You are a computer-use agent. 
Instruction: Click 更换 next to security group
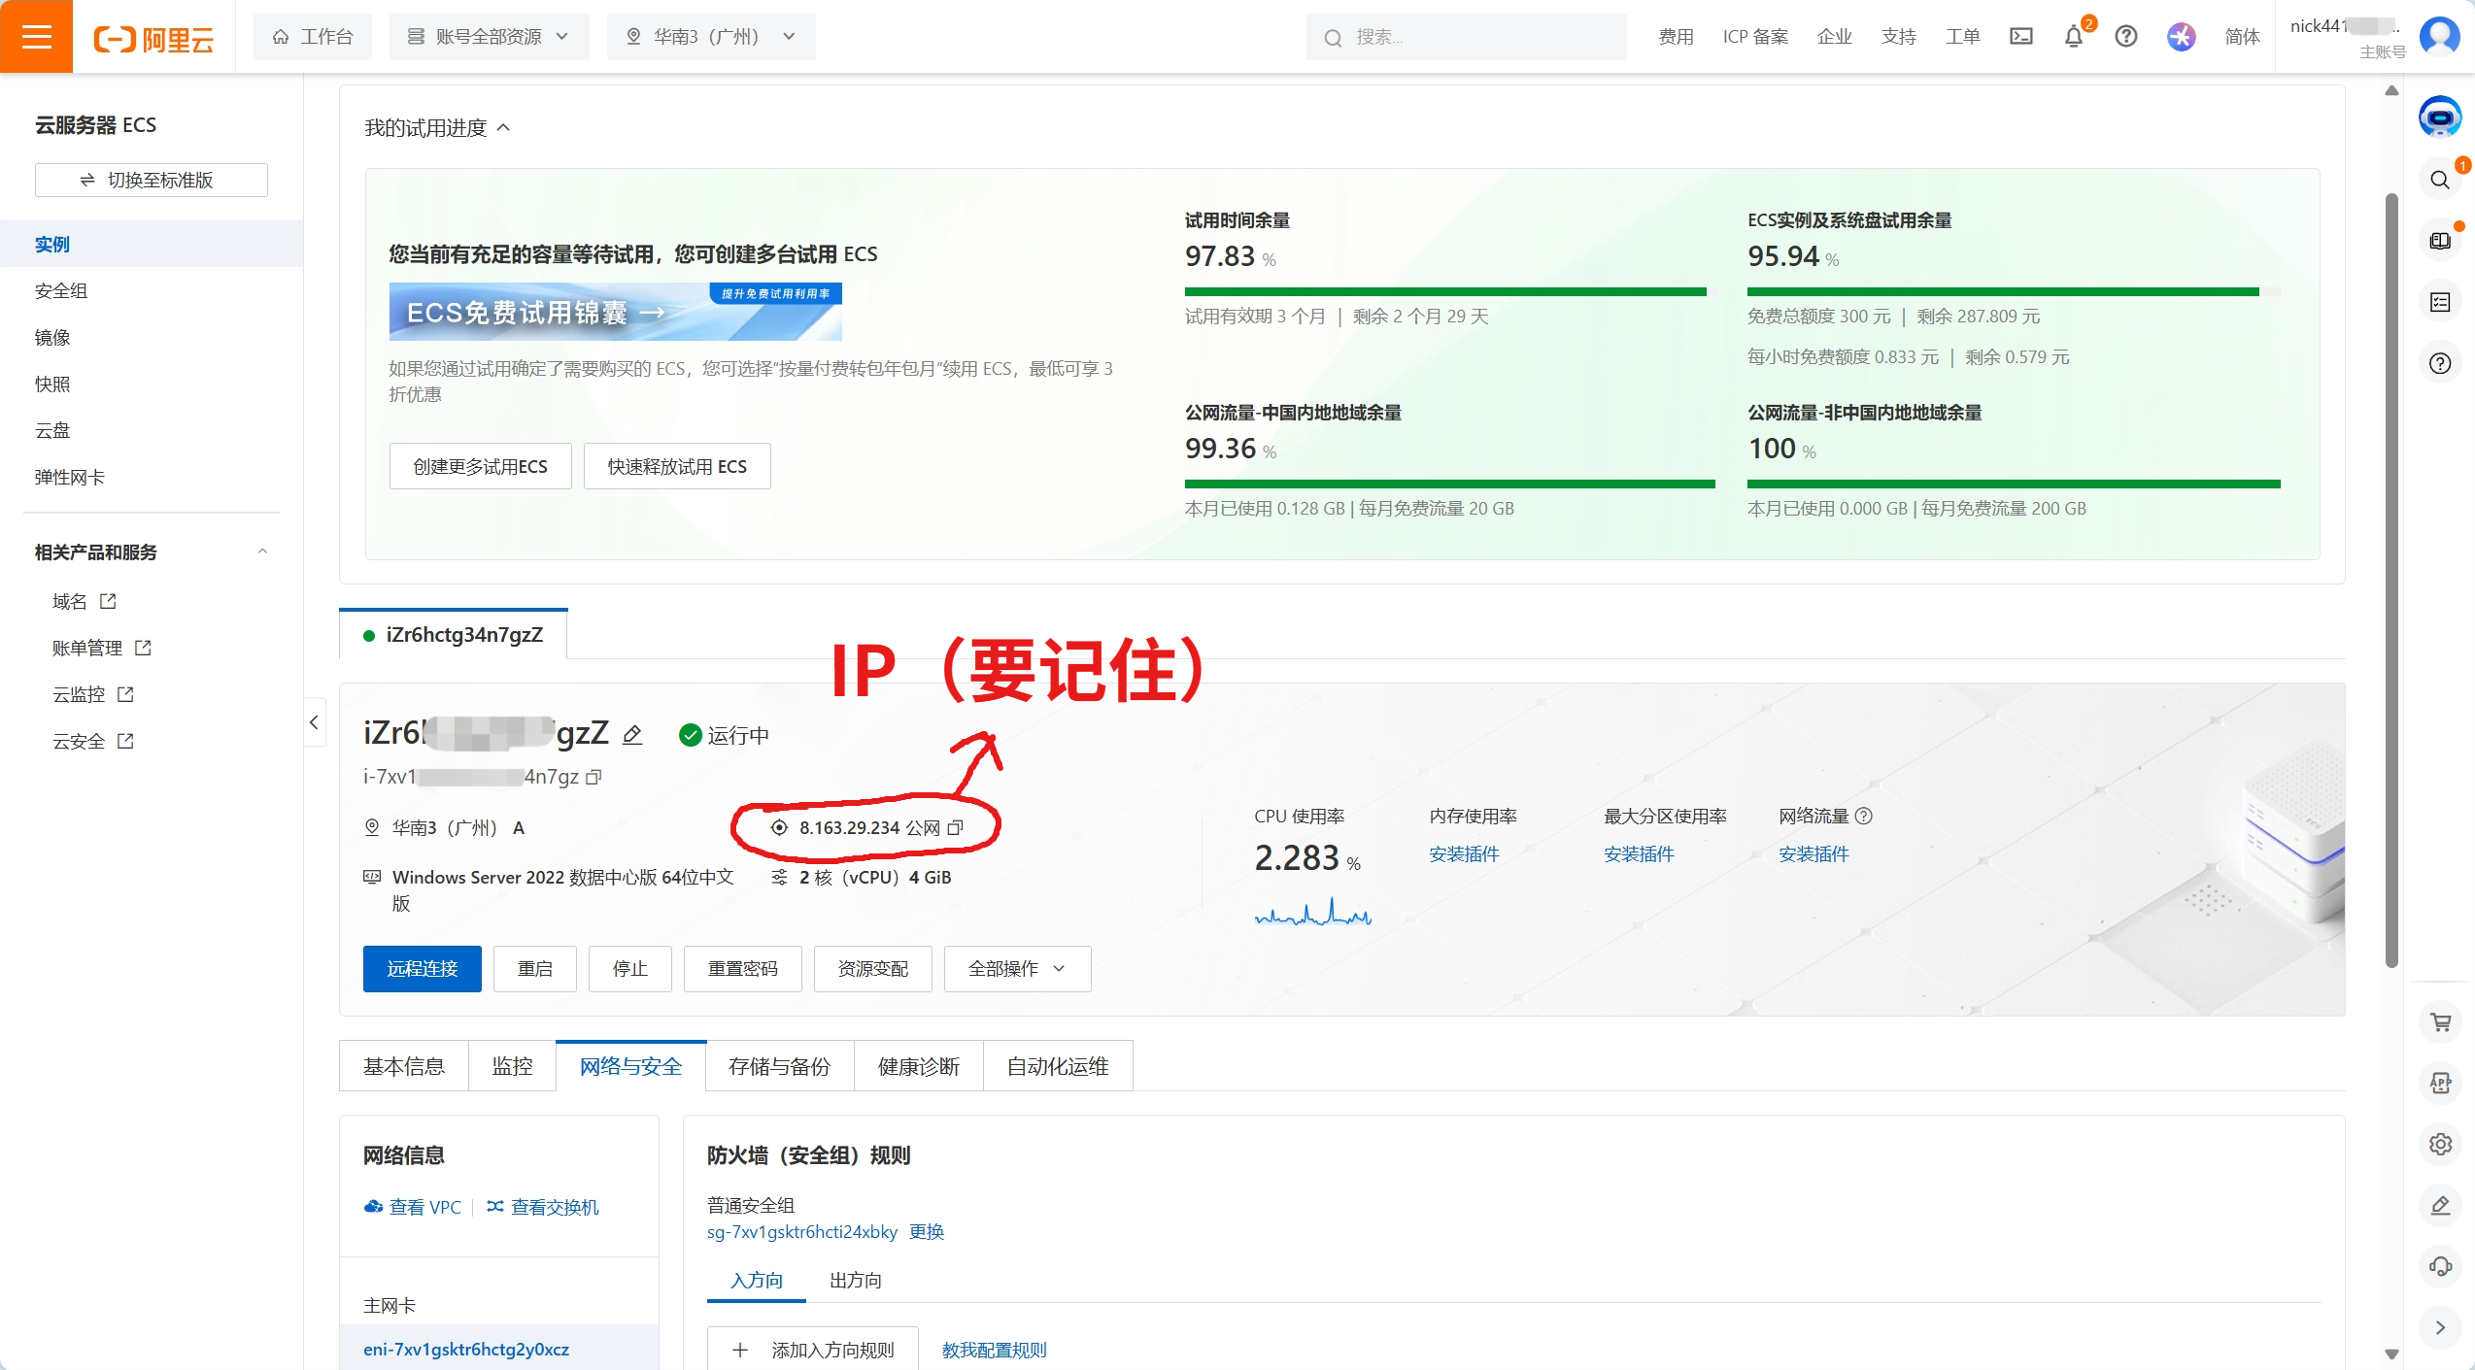(927, 1232)
